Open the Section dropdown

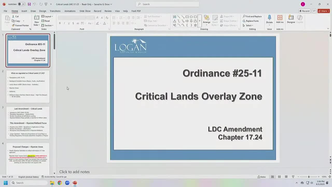pyautogui.click(x=47, y=25)
